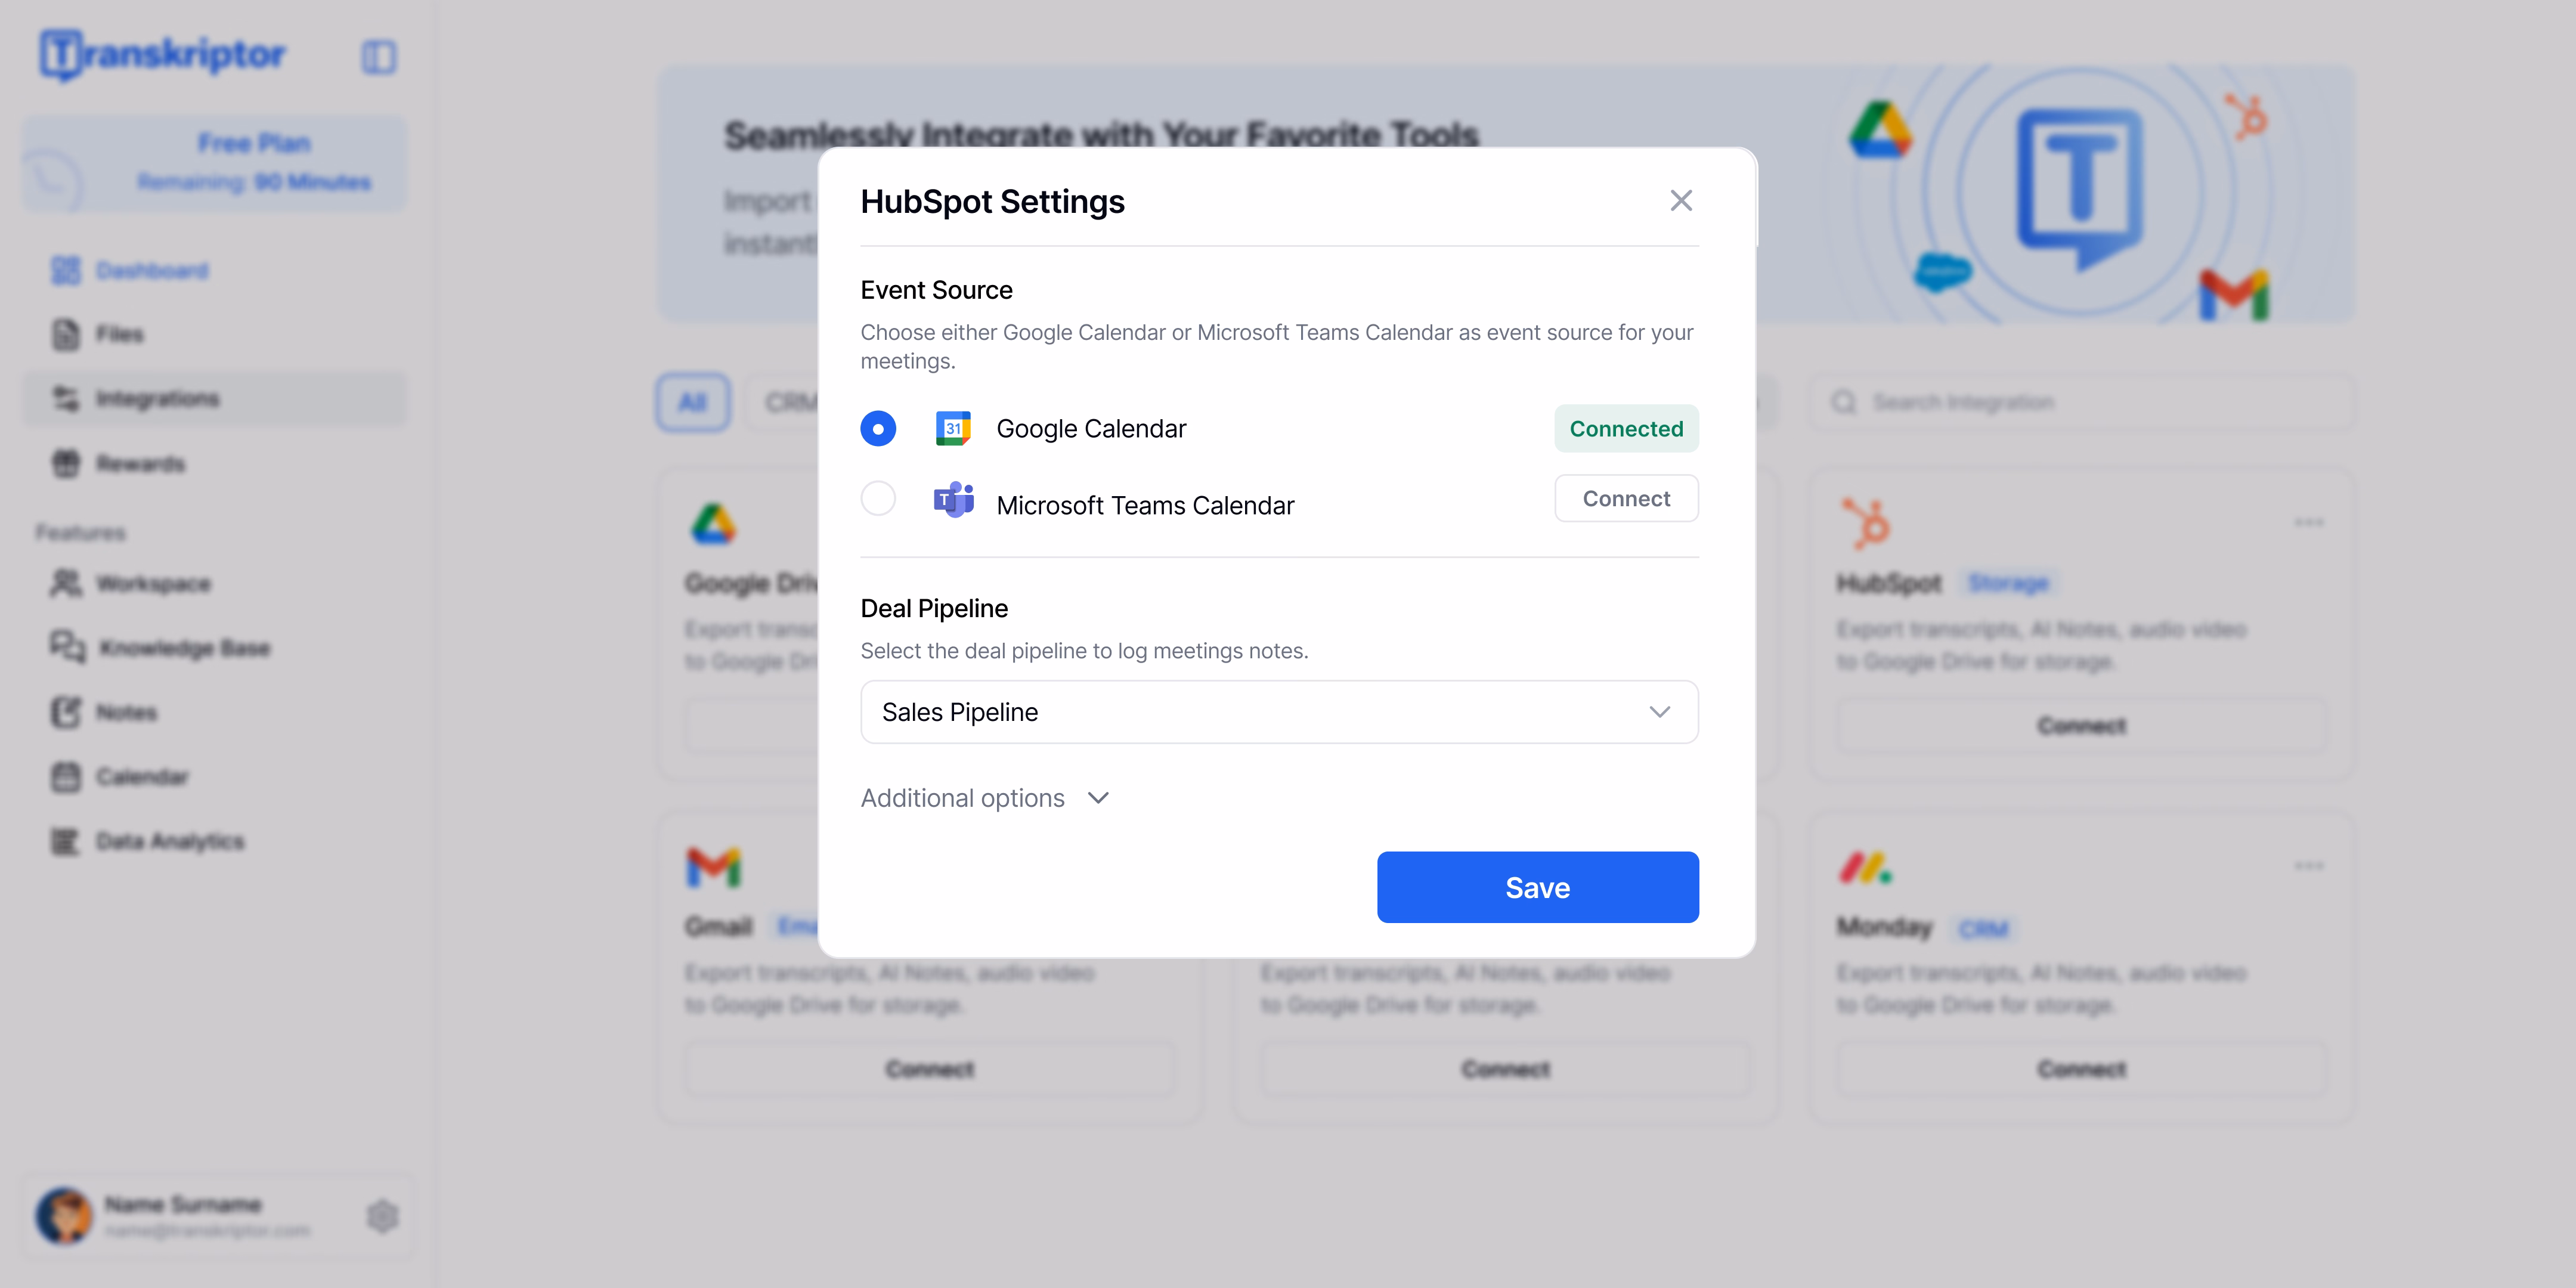Click the Search Integration field
2576x1288 pixels.
tap(2080, 402)
